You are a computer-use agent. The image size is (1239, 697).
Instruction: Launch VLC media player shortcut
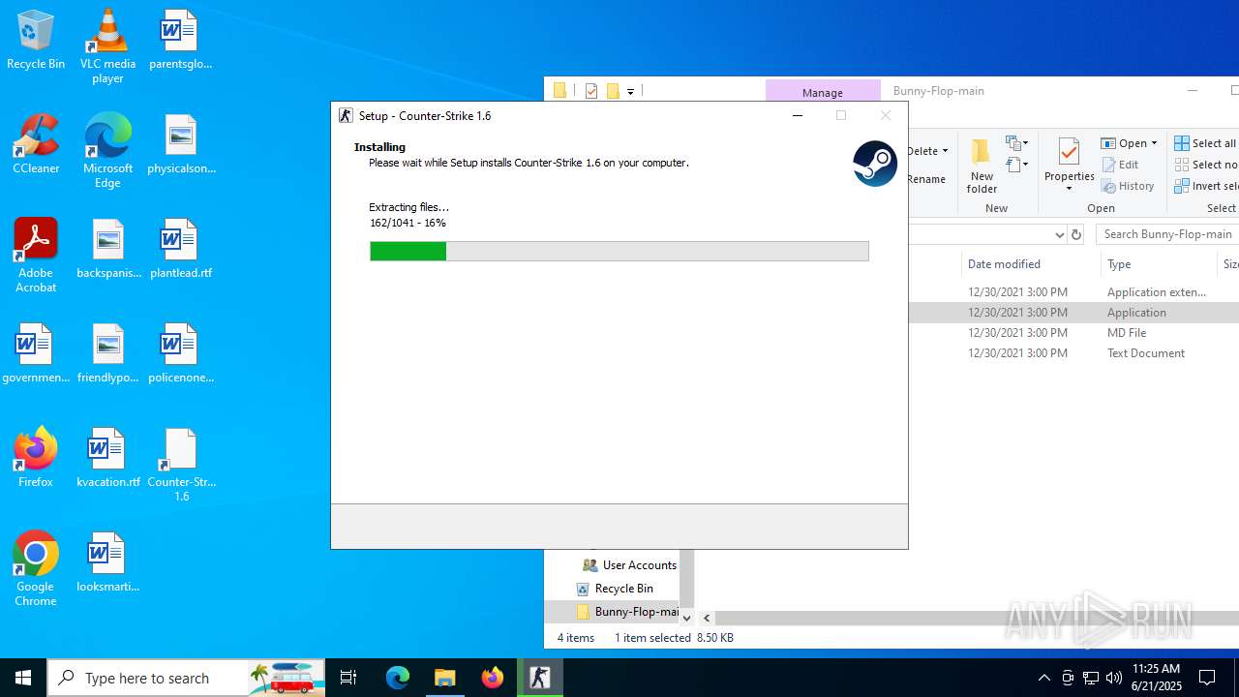pos(107,46)
